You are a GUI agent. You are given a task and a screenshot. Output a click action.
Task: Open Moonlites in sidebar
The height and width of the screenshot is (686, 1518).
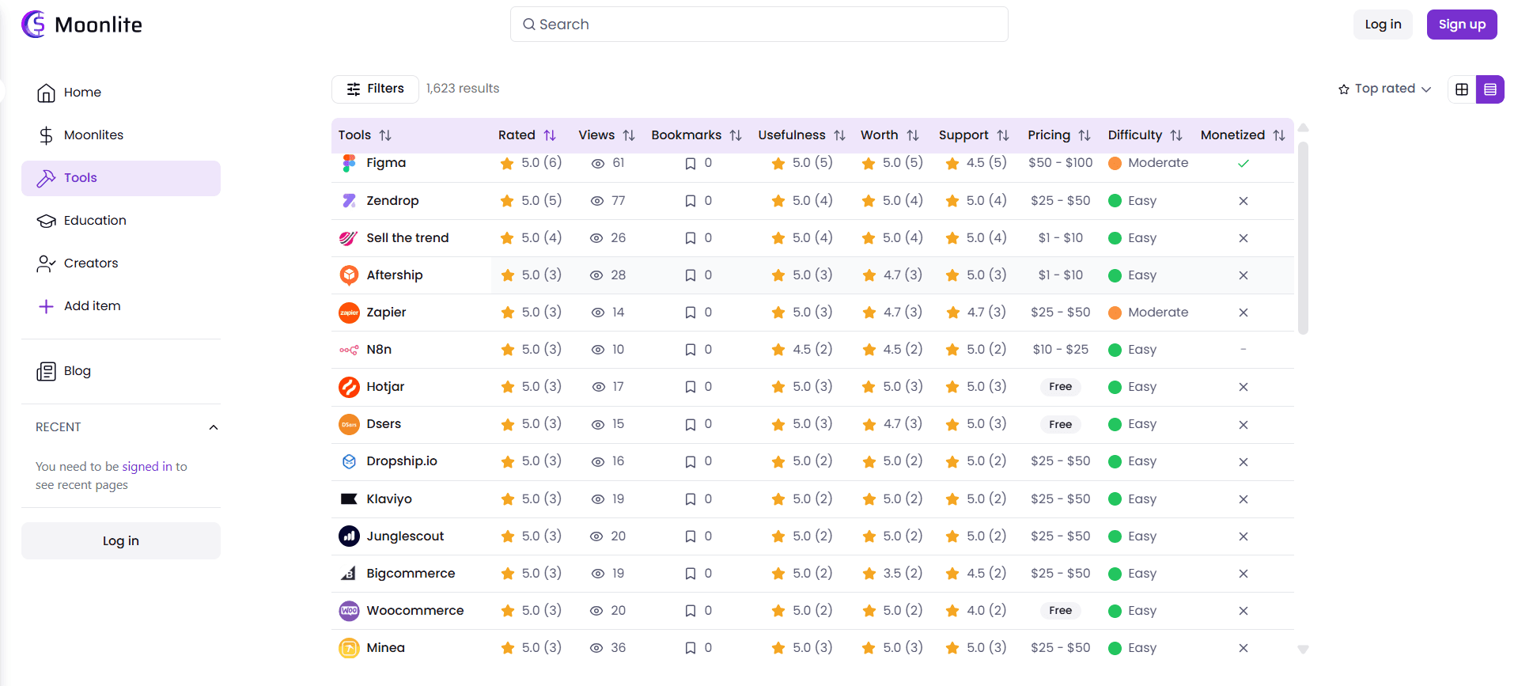click(121, 135)
